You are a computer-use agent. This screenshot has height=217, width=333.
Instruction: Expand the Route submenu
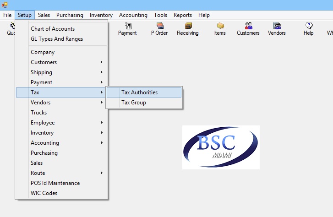(x=61, y=173)
